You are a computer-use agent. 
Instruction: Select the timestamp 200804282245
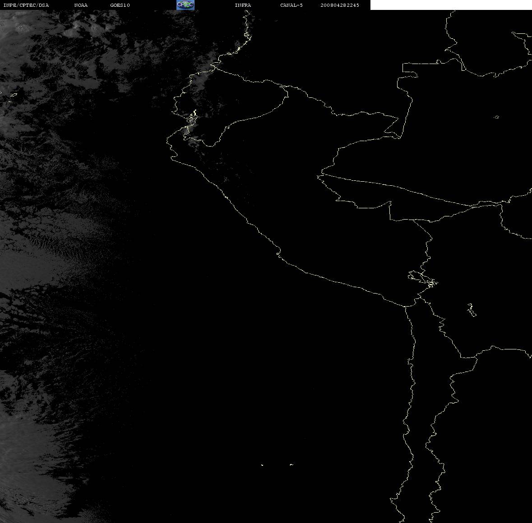[340, 5]
